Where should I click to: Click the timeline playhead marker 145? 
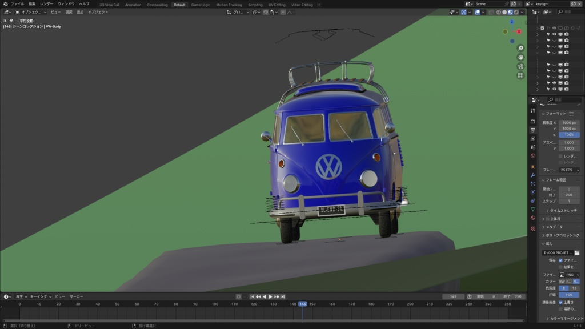[x=303, y=304]
